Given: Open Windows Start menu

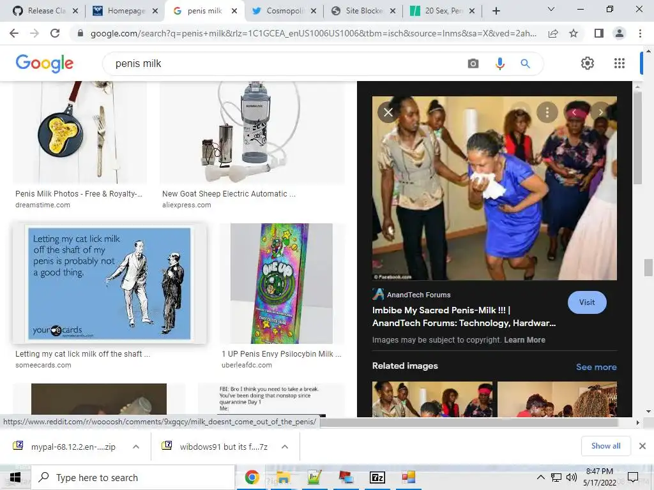Looking at the screenshot, I should [x=15, y=477].
